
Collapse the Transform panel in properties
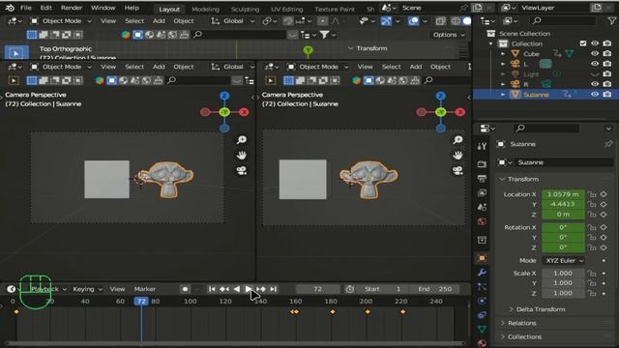tap(522, 179)
